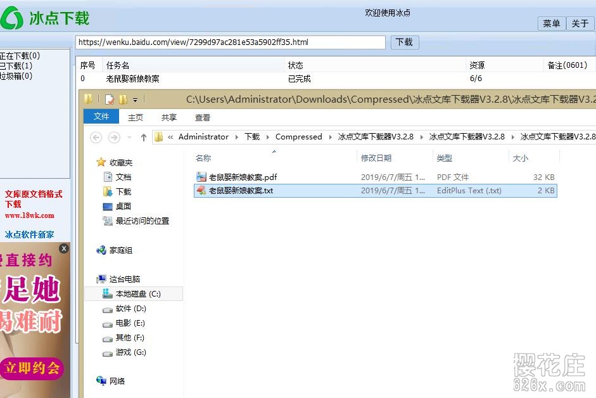
Task: Close the advertisement with the X icon
Action: click(64, 248)
